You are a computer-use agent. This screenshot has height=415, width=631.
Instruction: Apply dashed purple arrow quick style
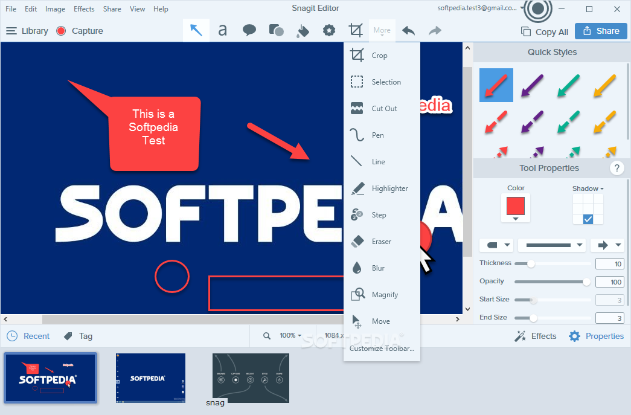[x=532, y=121]
